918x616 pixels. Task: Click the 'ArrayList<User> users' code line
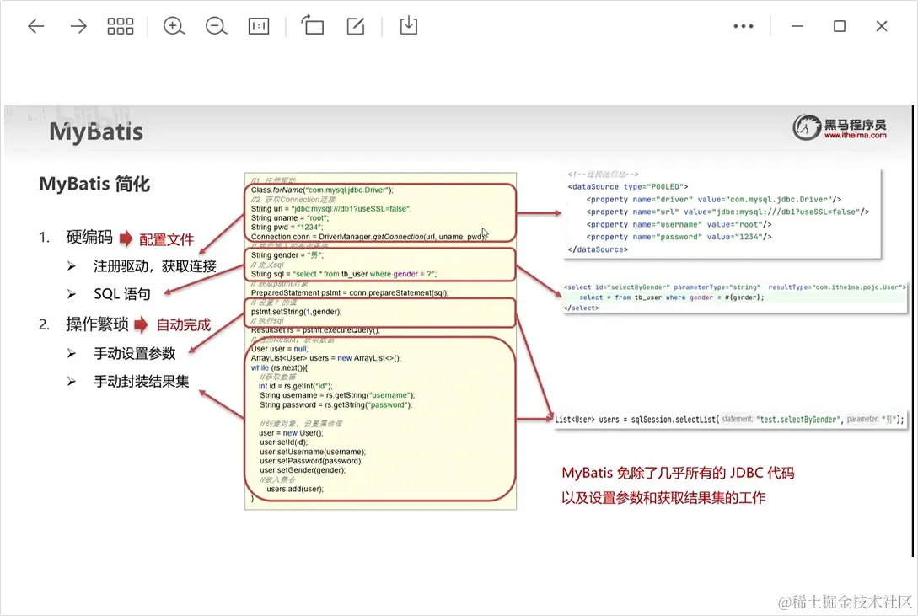[x=326, y=358]
